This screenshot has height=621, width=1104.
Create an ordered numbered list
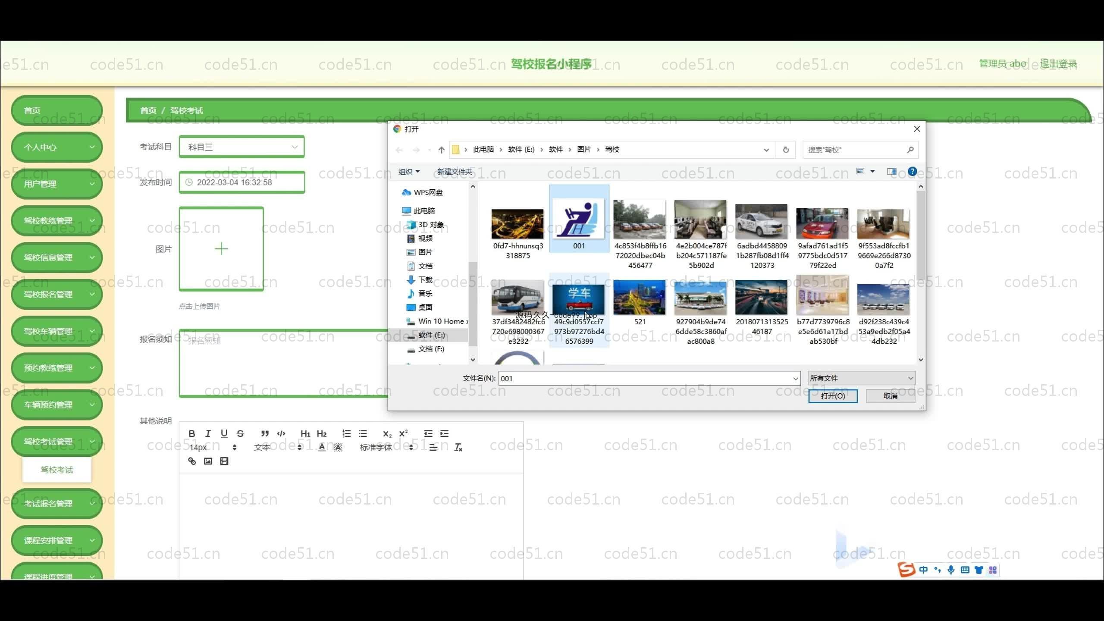click(x=346, y=433)
